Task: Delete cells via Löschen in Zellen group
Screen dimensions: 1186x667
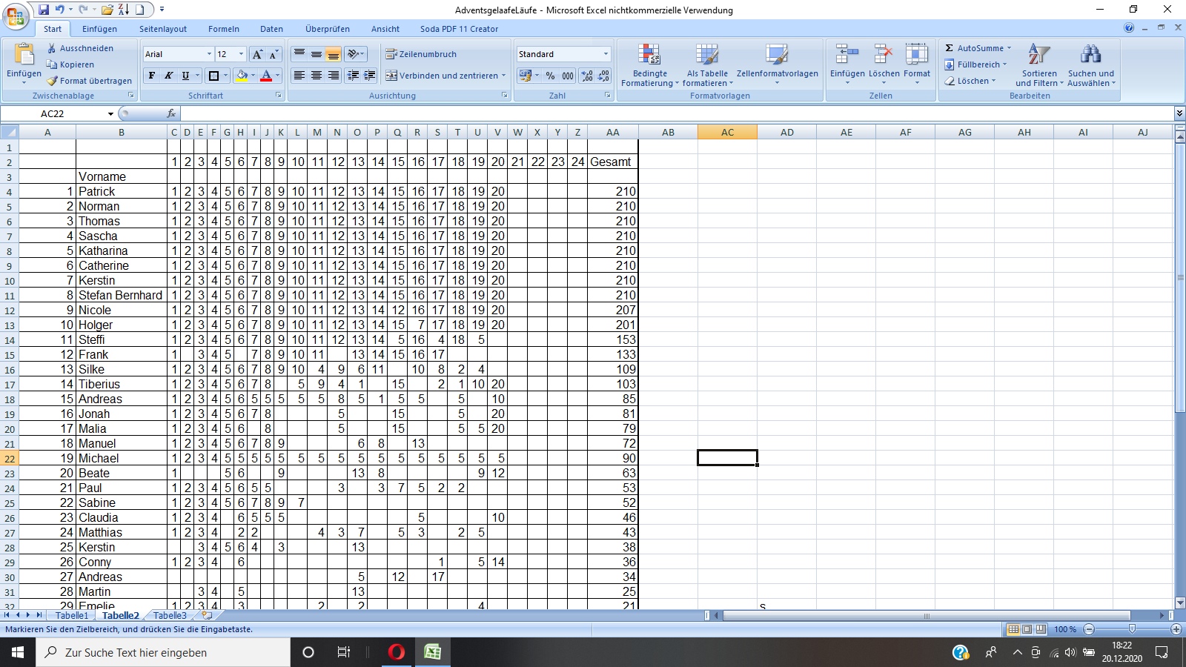Action: (x=884, y=65)
